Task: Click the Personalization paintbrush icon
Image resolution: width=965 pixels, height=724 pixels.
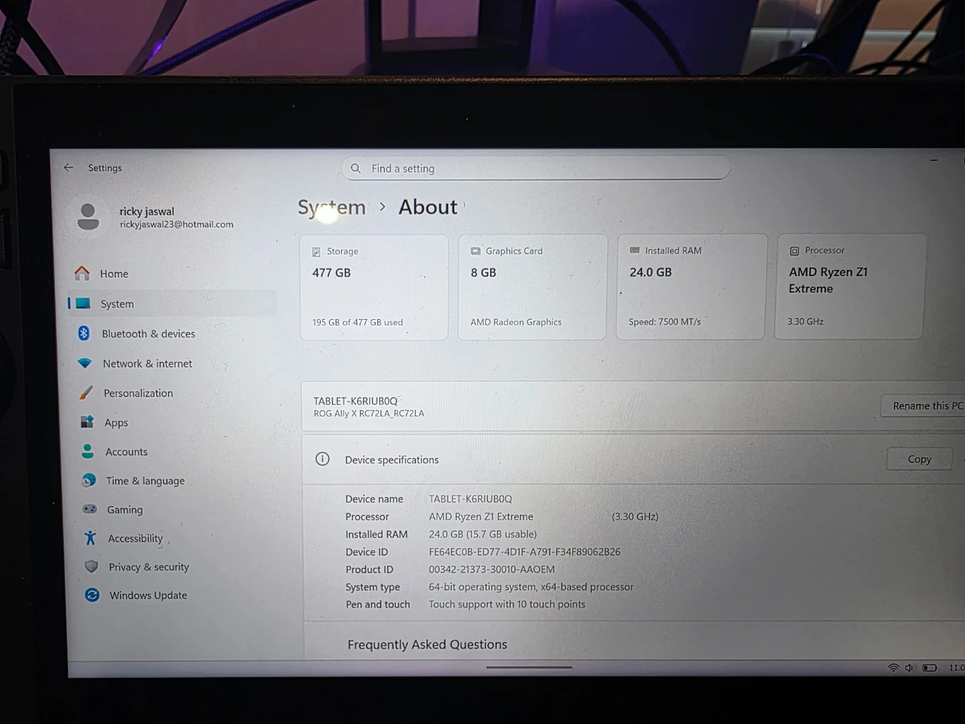Action: tap(86, 393)
